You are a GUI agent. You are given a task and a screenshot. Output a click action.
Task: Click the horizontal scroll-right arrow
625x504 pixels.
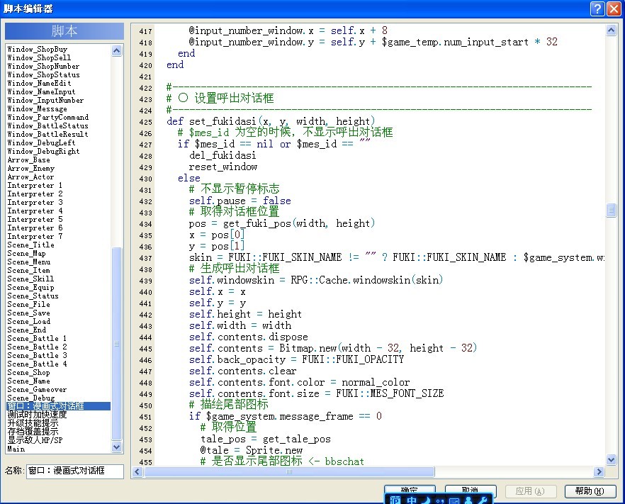click(x=598, y=471)
